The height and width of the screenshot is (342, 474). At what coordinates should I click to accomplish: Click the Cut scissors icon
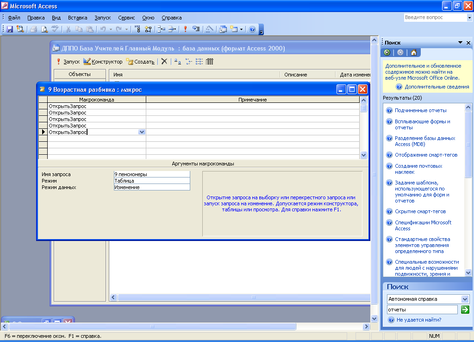click(69, 29)
